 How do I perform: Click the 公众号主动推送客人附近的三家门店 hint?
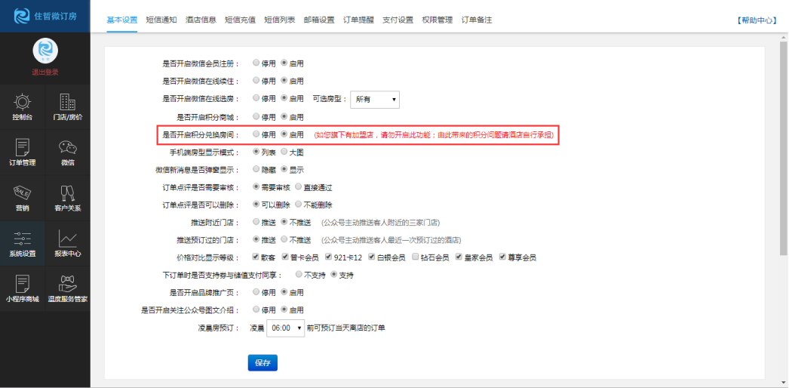coord(380,223)
